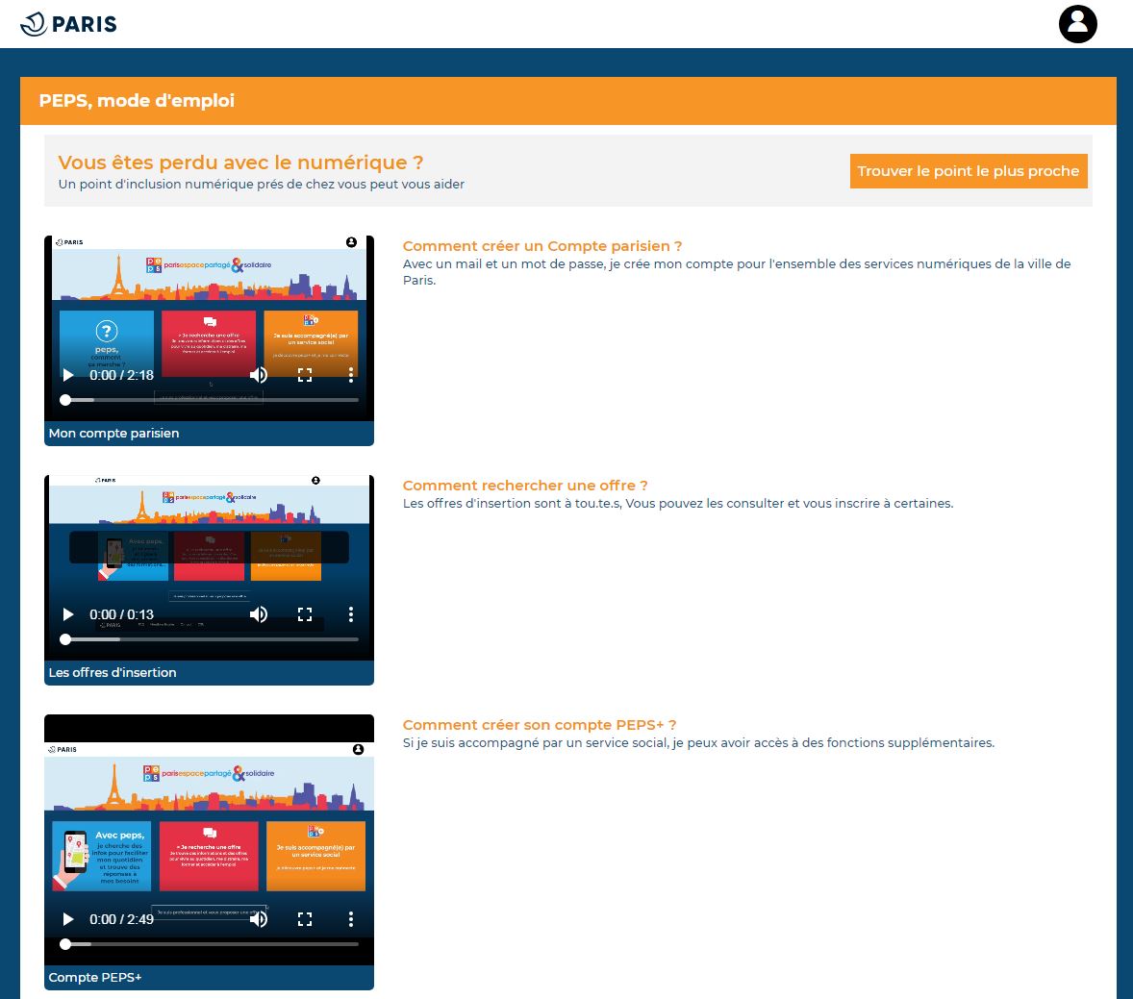The height and width of the screenshot is (999, 1133).
Task: Start playing the Compte PEPS+ video
Action: pos(68,919)
